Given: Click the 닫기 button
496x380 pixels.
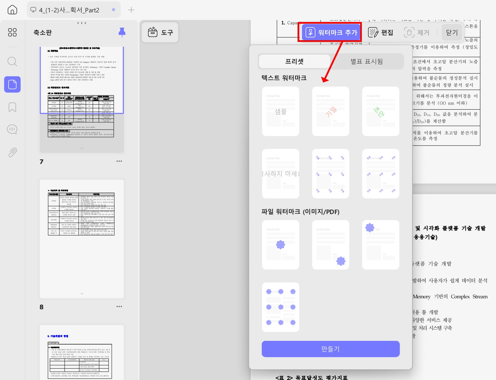Looking at the screenshot, I should pyautogui.click(x=452, y=32).
